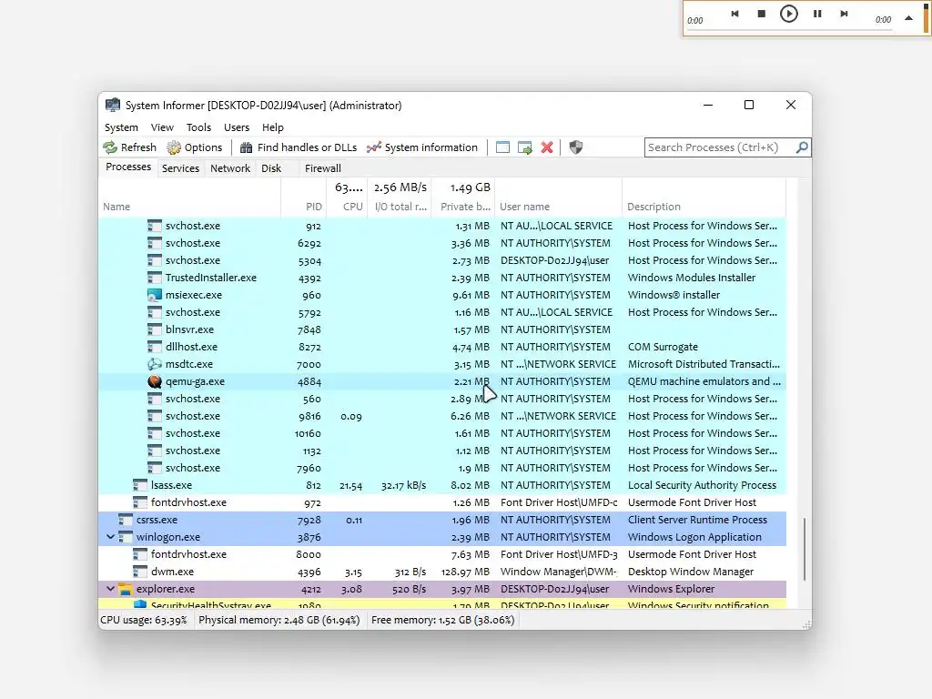This screenshot has height=699, width=932.
Task: Switch to the Firewall tab
Action: pos(323,168)
